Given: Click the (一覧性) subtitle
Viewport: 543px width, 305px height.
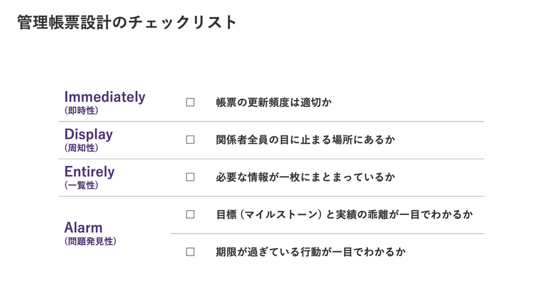Looking at the screenshot, I should pyautogui.click(x=81, y=185).
